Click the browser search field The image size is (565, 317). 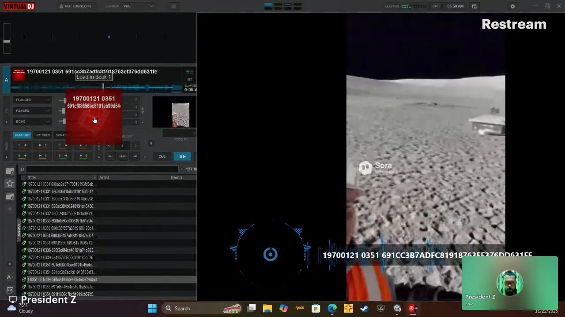pos(102,169)
